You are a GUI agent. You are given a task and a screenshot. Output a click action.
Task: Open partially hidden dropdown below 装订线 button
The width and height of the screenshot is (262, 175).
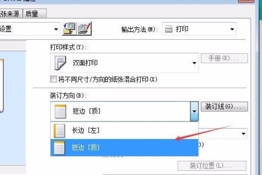point(243,133)
